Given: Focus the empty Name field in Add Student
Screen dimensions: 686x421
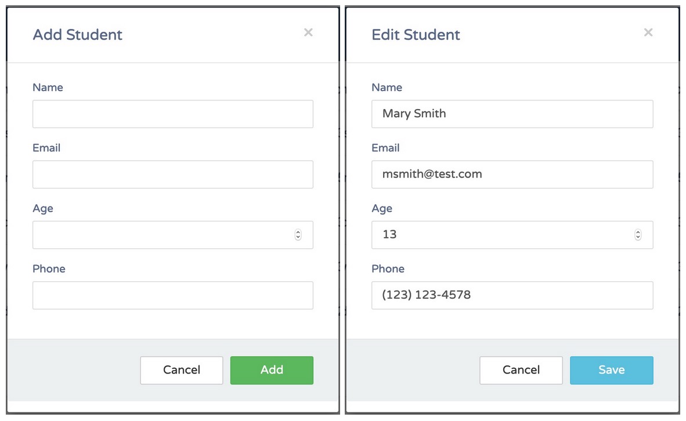Looking at the screenshot, I should pyautogui.click(x=172, y=114).
